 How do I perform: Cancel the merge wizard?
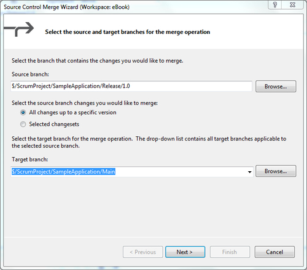click(x=274, y=252)
